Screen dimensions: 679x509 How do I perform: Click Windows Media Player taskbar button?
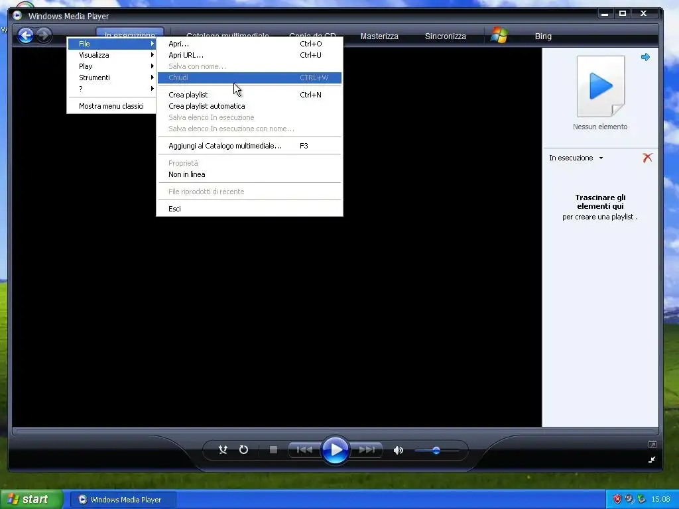[123, 500]
